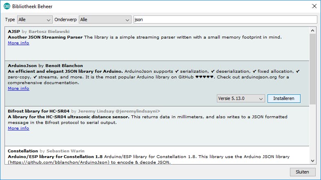The width and height of the screenshot is (321, 180).
Task: Click the empty scrollbar track below thumb
Action: pyautogui.click(x=313, y=130)
